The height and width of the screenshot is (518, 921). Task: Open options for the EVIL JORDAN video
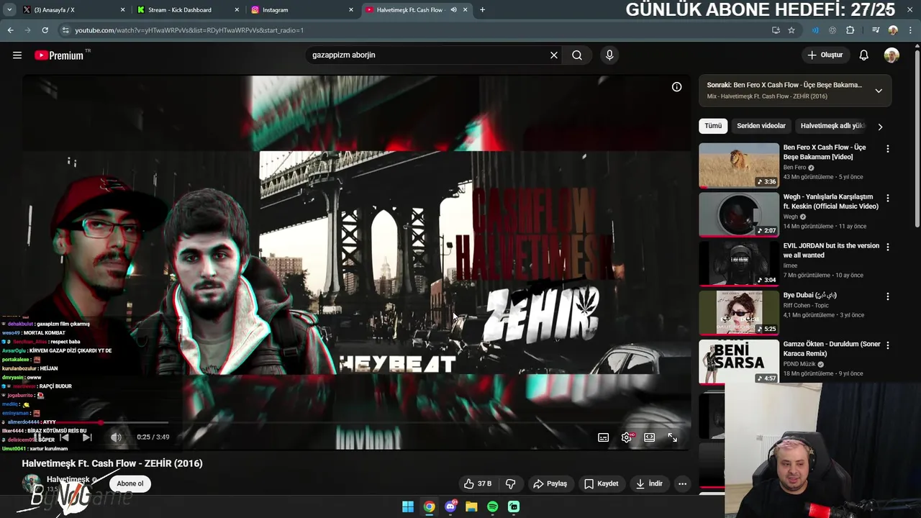tap(887, 247)
